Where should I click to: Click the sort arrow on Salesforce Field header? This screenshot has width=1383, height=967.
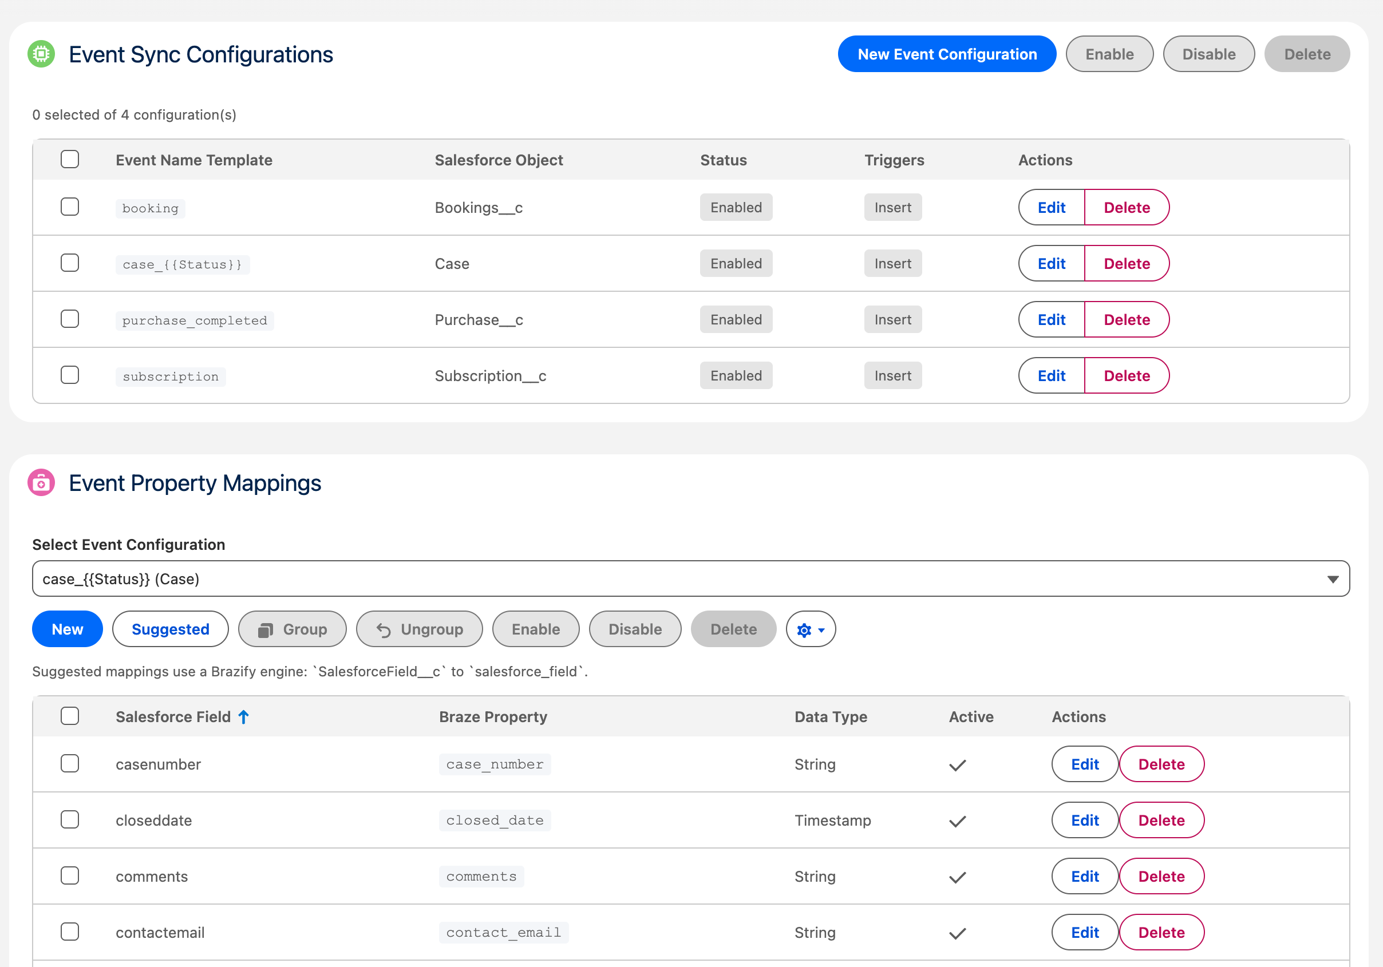pos(243,716)
